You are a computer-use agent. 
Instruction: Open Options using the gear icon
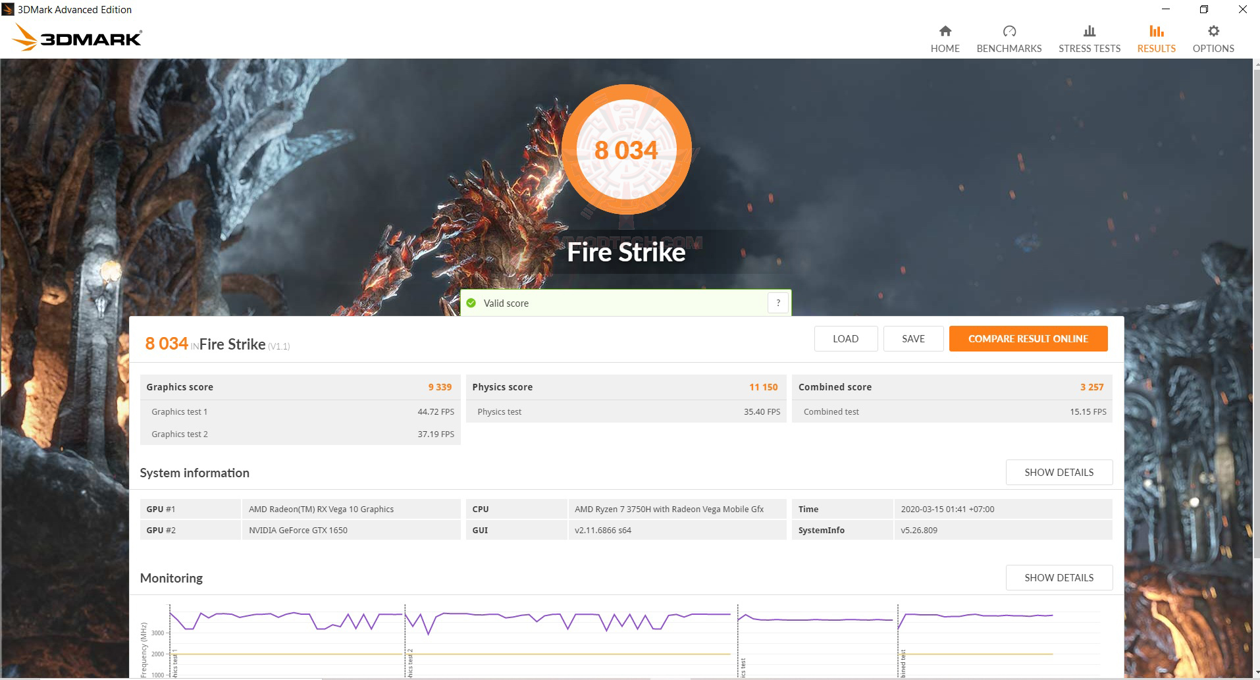coord(1213,31)
